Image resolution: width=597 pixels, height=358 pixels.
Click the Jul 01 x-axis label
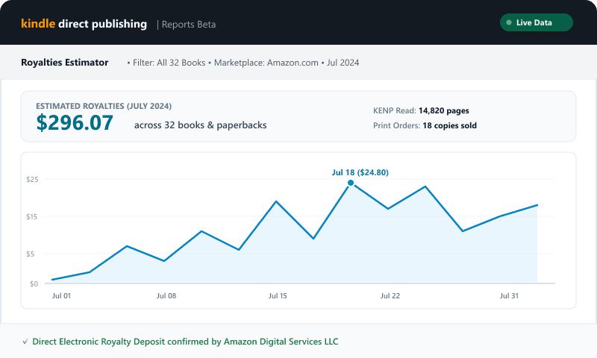[x=61, y=295]
